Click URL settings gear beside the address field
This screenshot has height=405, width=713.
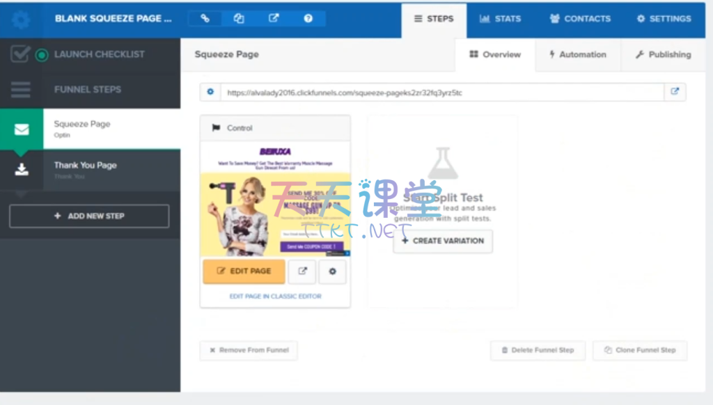coord(210,92)
